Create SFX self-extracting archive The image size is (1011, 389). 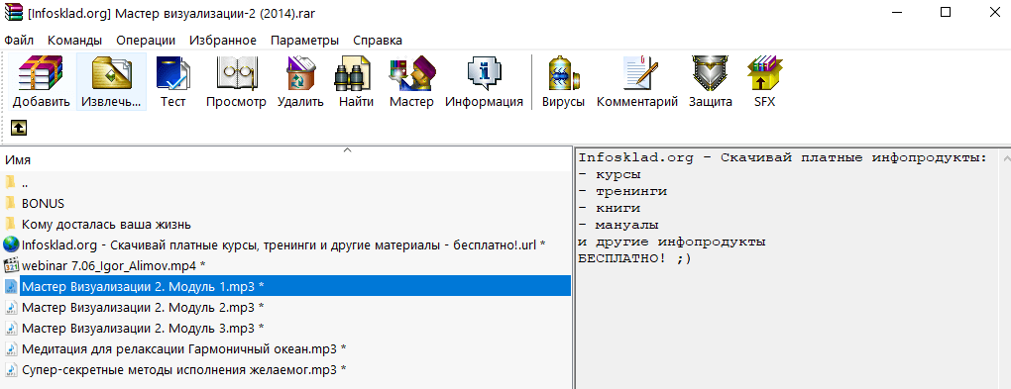click(765, 73)
